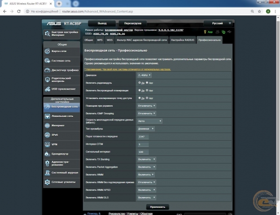Click the firmware version link
The height and width of the screenshot is (215, 280).
click(x=171, y=30)
